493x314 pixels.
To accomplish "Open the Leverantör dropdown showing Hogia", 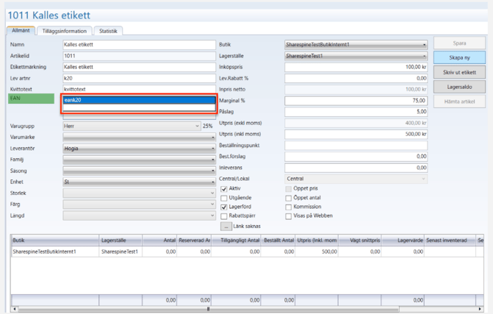I will click(x=139, y=149).
